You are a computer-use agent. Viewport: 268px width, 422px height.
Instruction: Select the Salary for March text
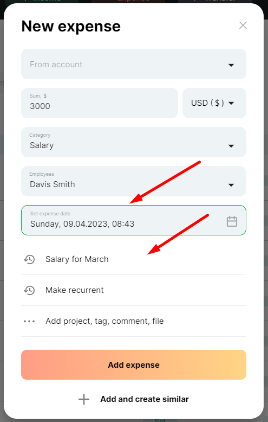77,259
